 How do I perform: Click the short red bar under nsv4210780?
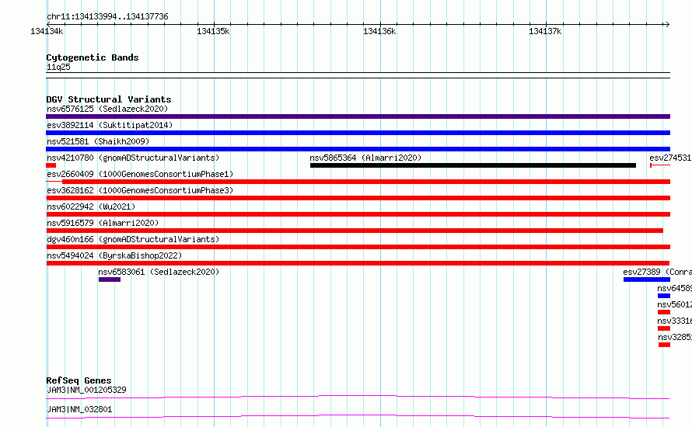(x=51, y=165)
